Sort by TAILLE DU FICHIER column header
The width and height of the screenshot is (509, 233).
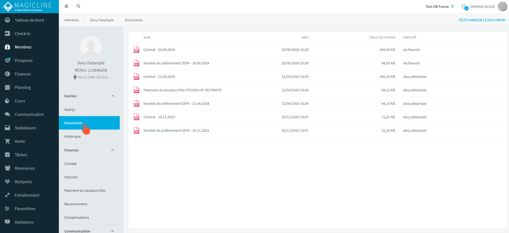pos(382,37)
